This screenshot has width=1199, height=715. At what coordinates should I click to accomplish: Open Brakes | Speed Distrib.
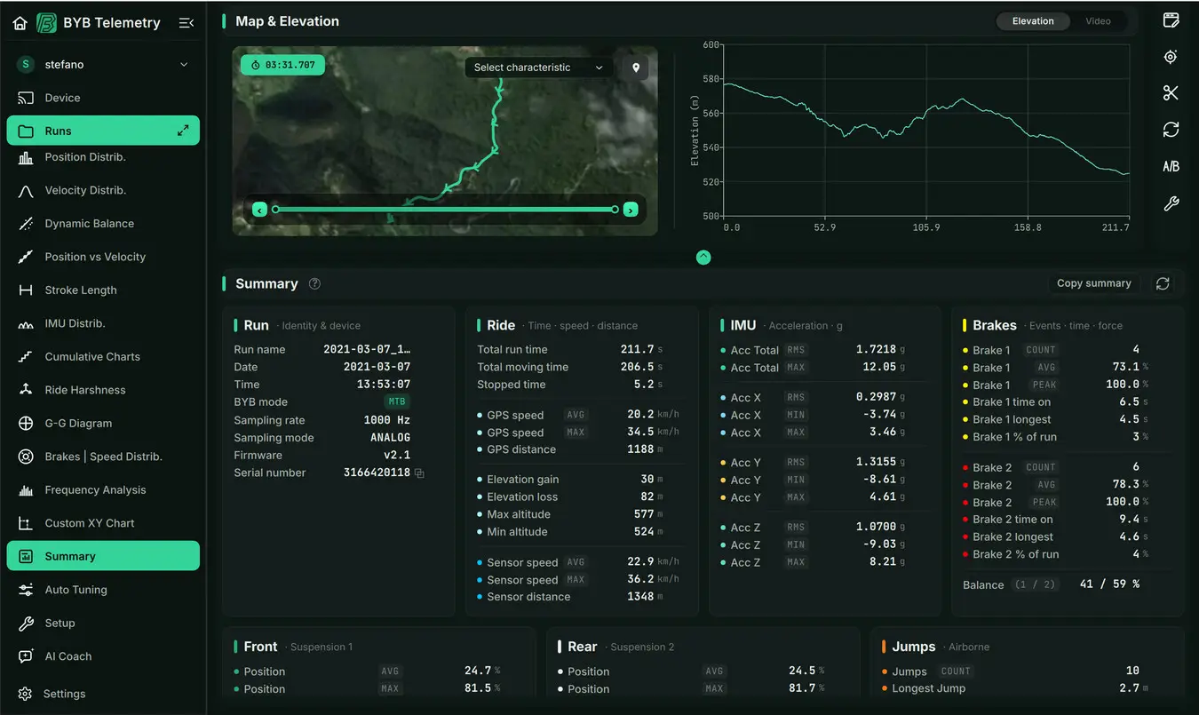[103, 457]
